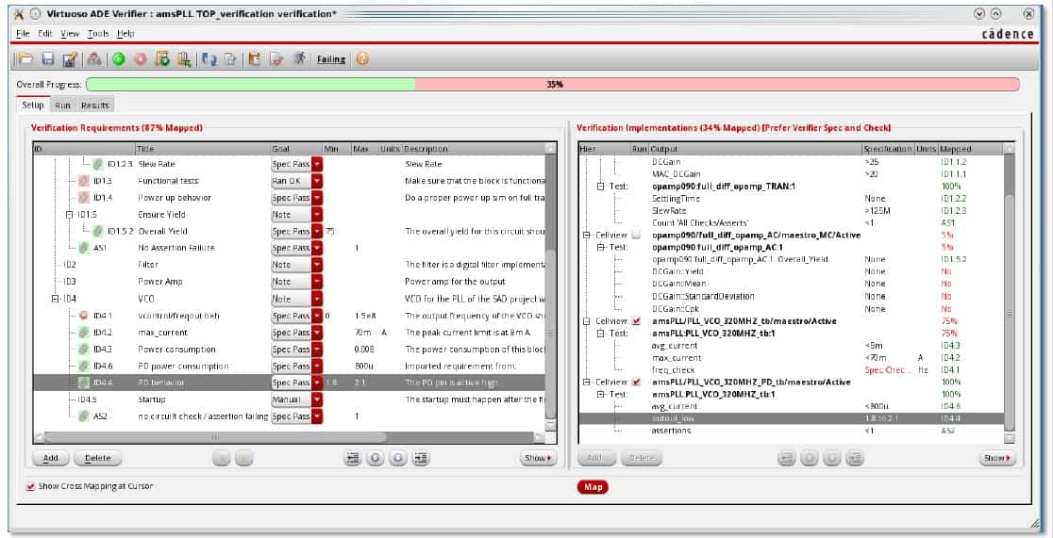Screen dimensions: 1053x538
Task: Click the open folder toolbar icon
Action: coord(25,59)
